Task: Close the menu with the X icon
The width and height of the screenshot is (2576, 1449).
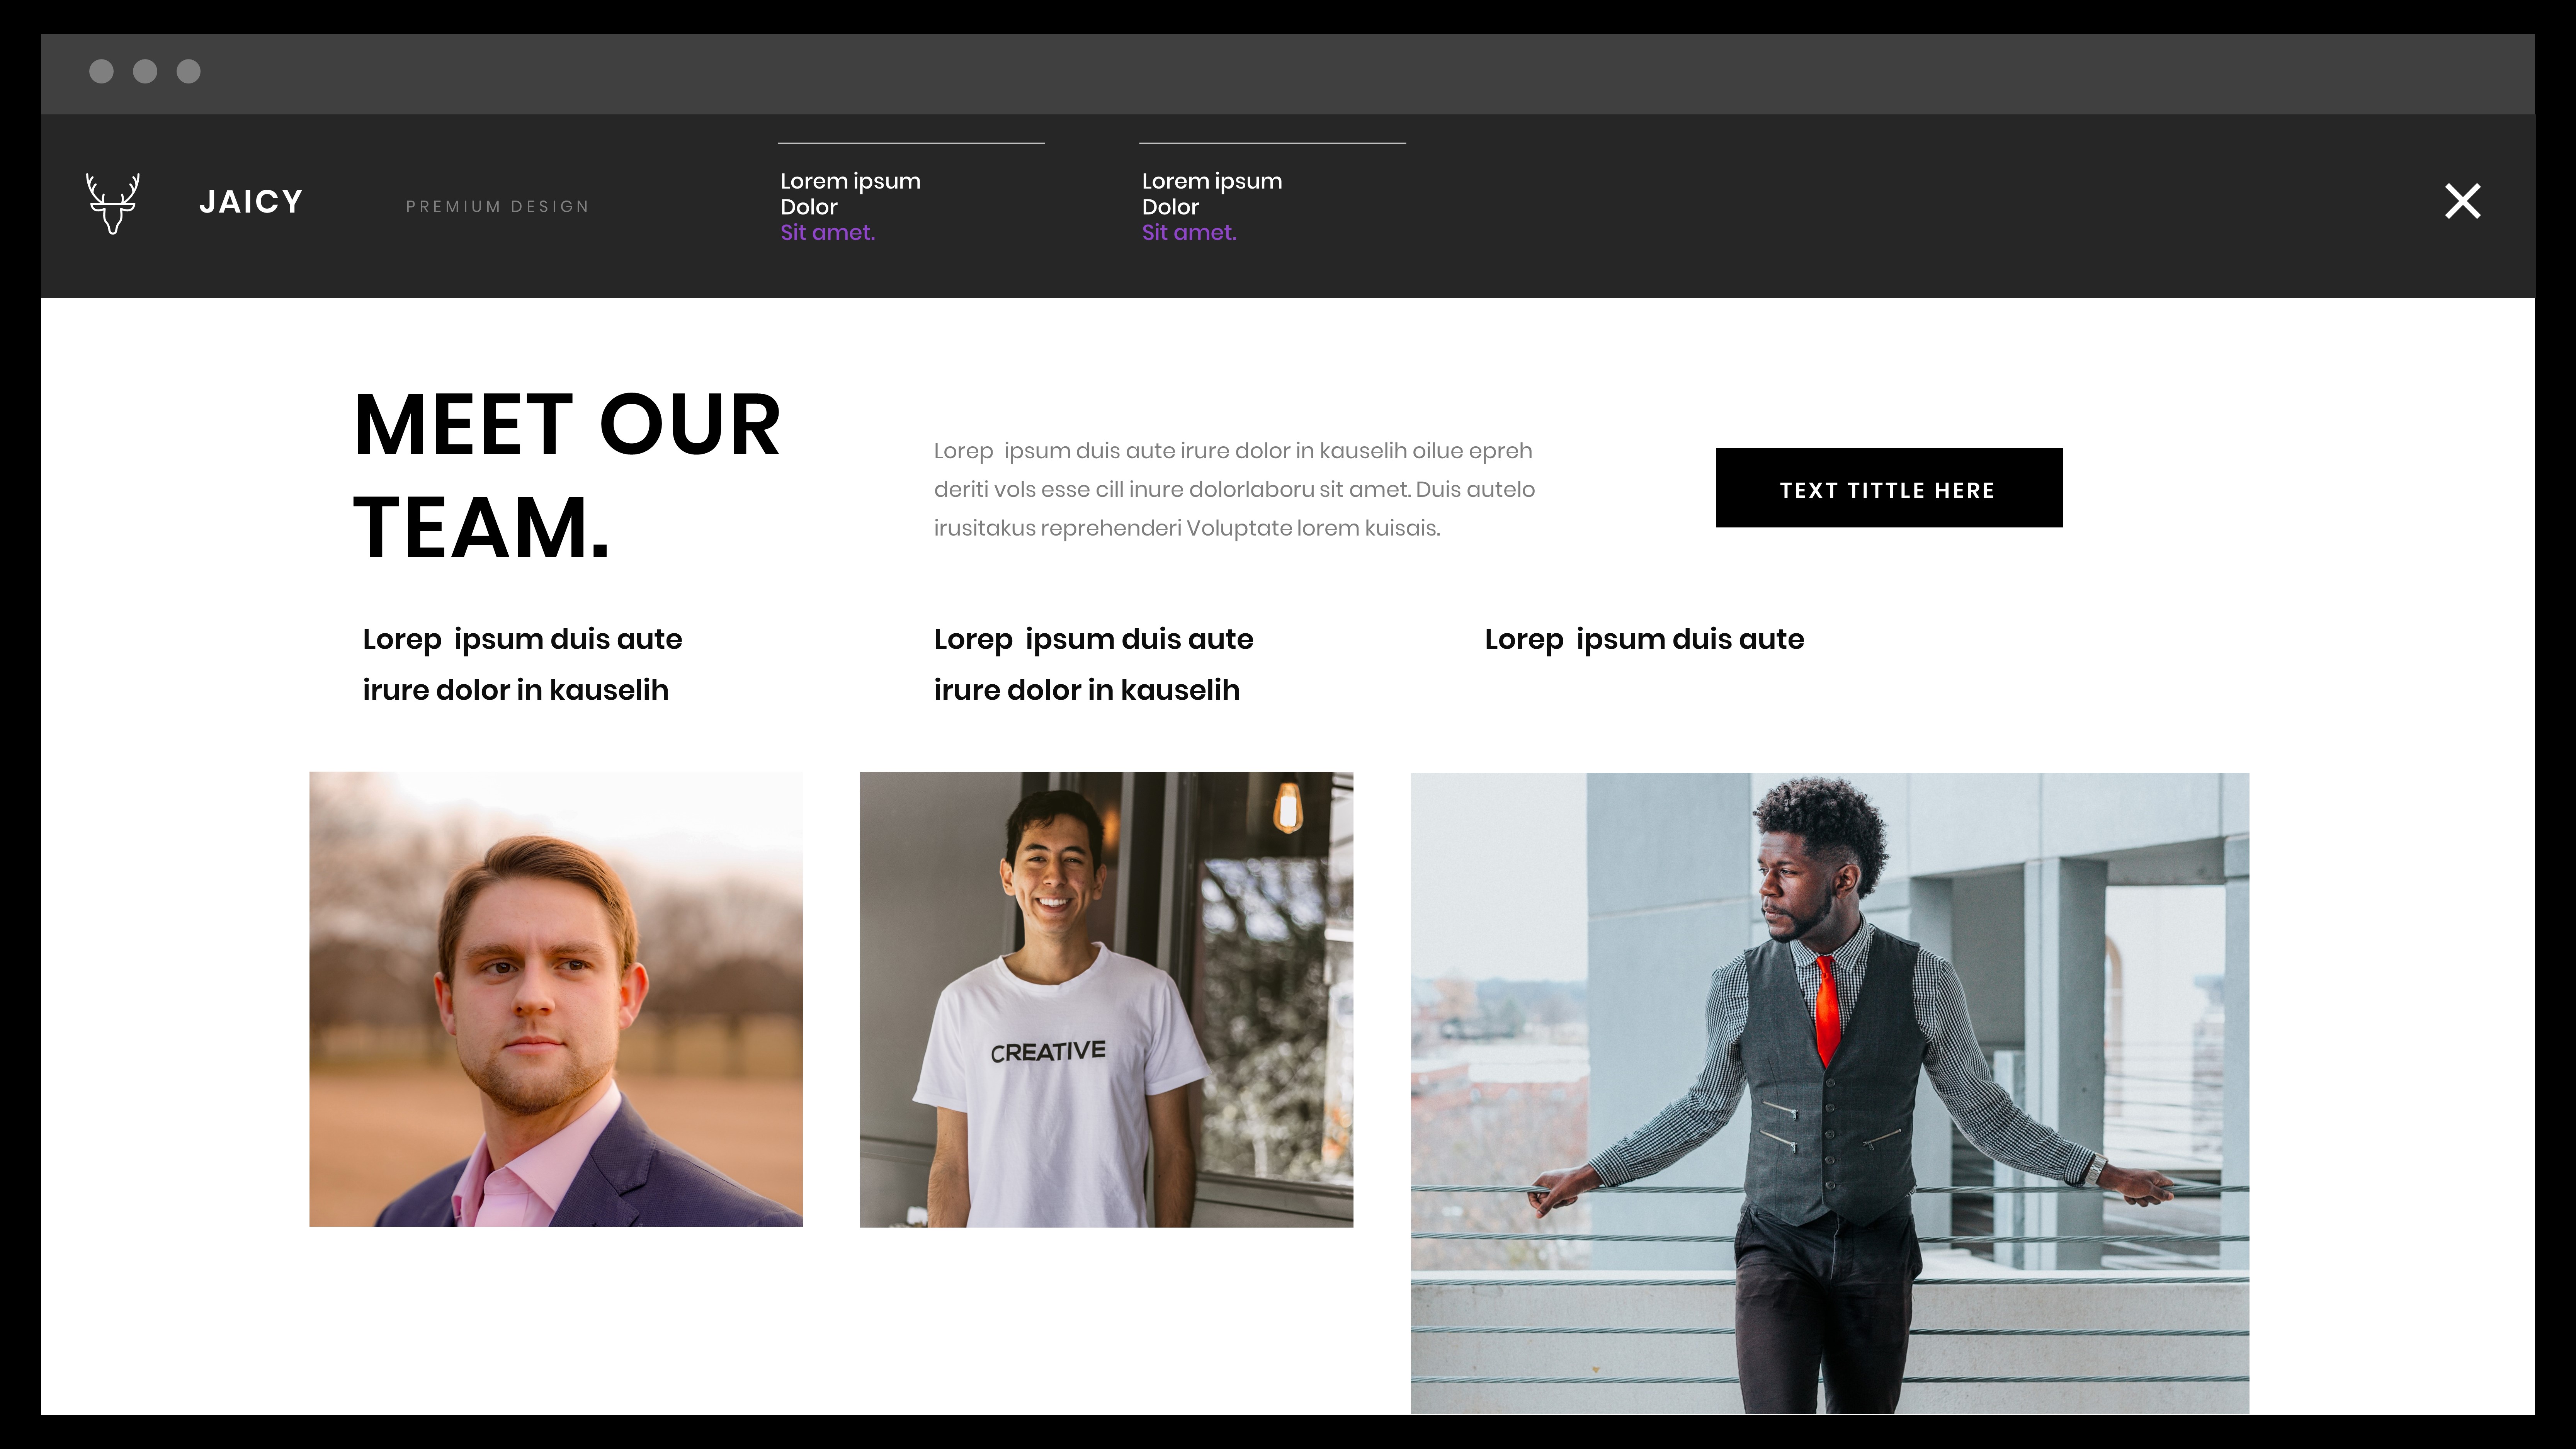Action: [2462, 201]
